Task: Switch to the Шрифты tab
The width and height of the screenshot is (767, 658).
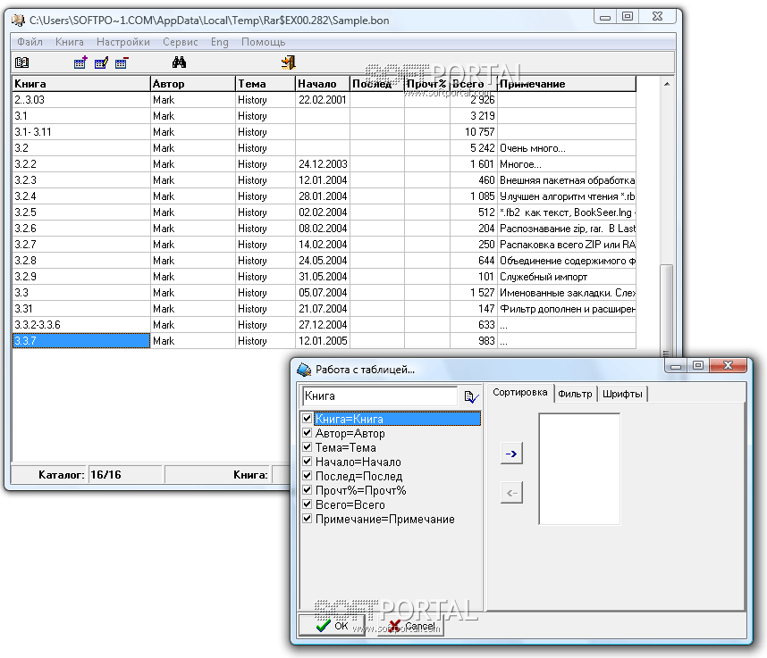Action: pyautogui.click(x=622, y=394)
